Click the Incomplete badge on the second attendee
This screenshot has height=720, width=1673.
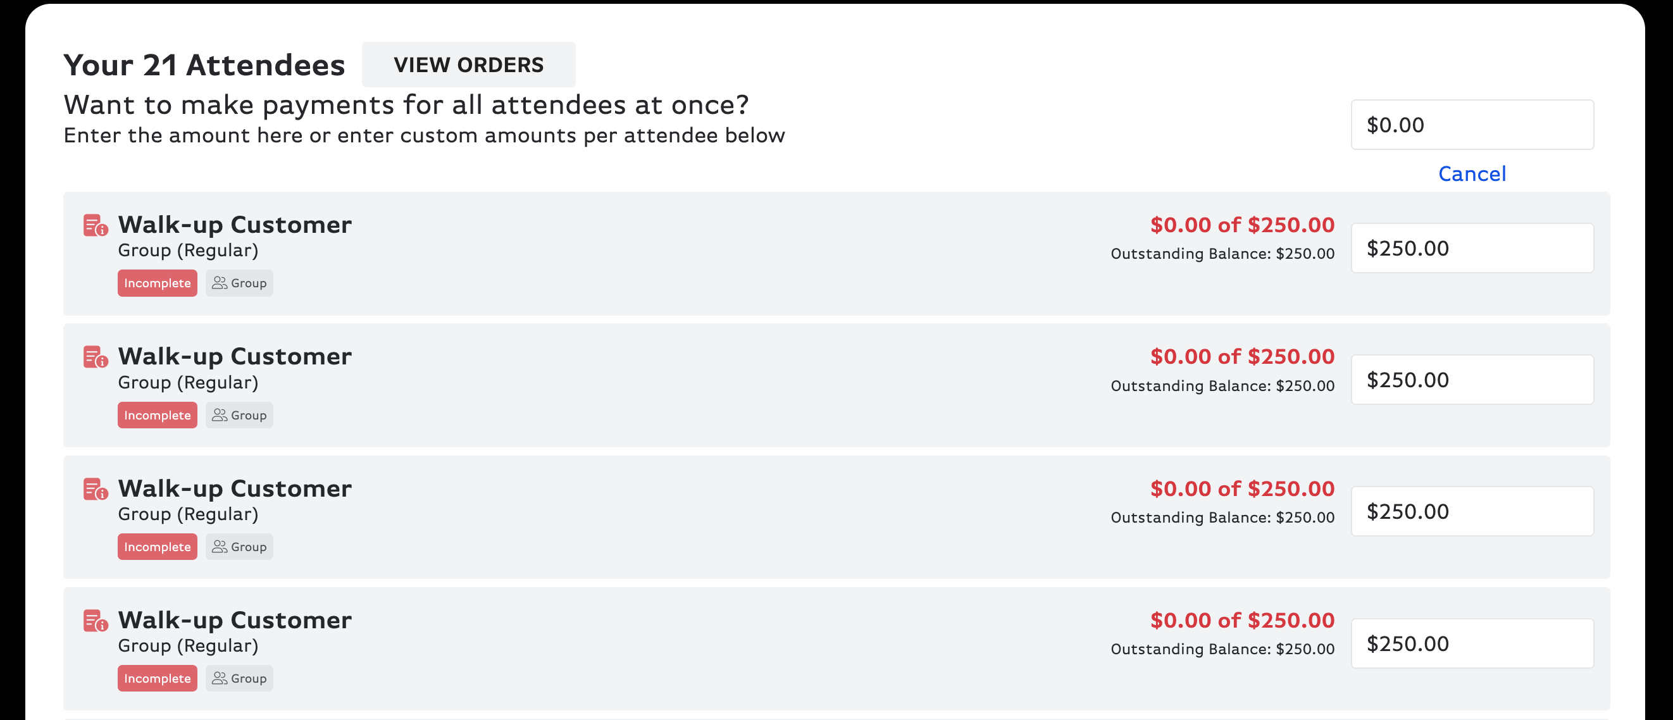click(157, 414)
